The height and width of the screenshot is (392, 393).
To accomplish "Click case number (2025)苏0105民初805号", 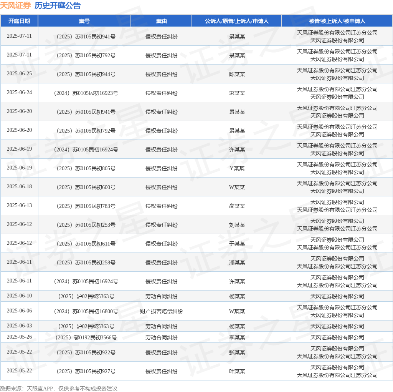I will point(84,168).
